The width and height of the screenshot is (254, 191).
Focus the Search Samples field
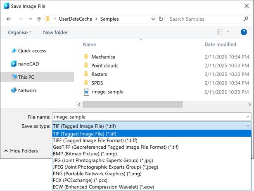206,19
